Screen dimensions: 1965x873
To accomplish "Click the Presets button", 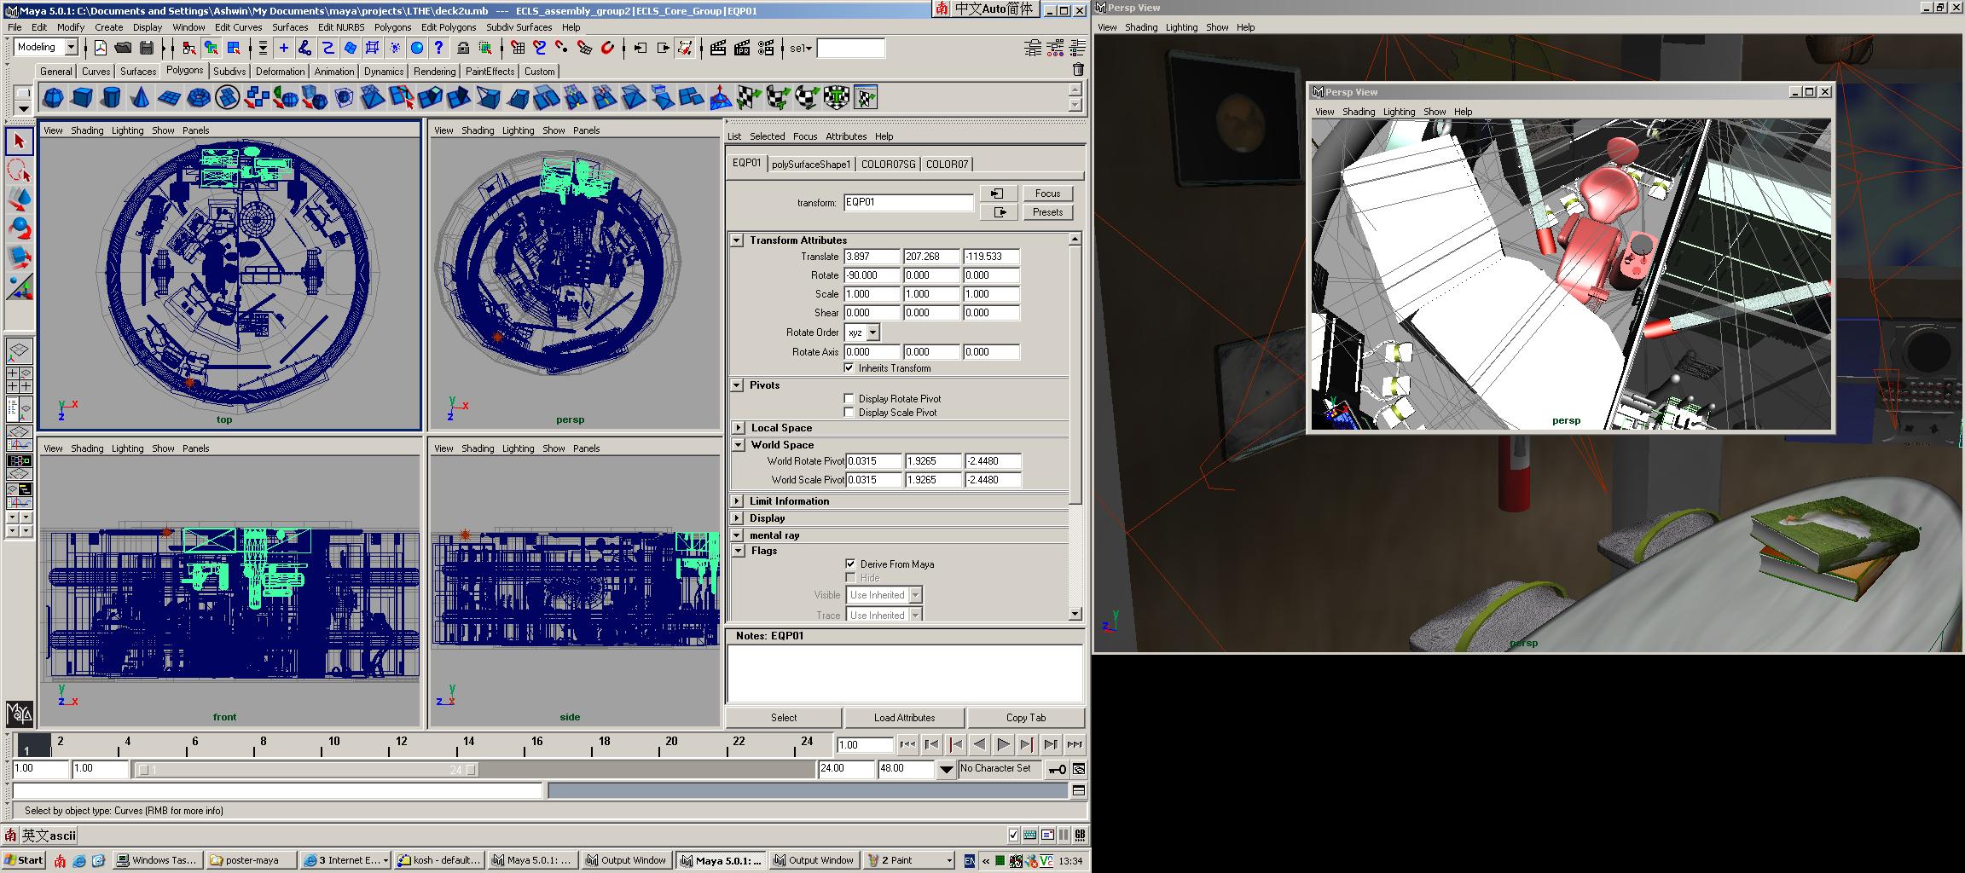I will 1047,212.
